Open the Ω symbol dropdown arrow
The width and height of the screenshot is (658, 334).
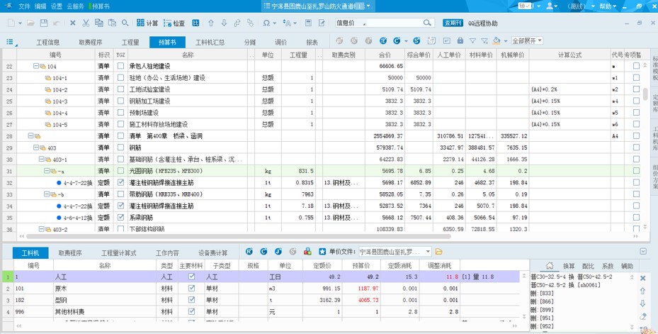coord(274,23)
